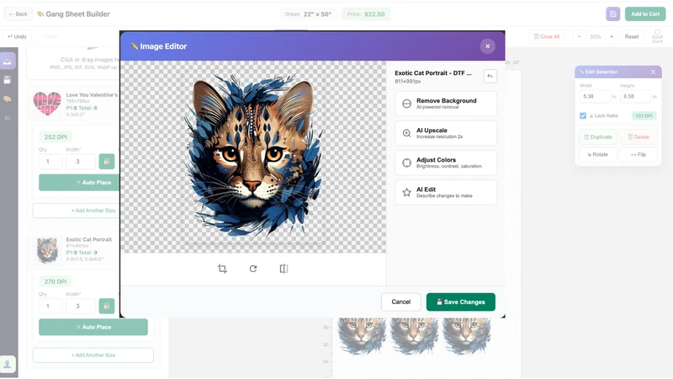Zoom in with the plus button
Screen dimensions: 673x379
(612, 36)
